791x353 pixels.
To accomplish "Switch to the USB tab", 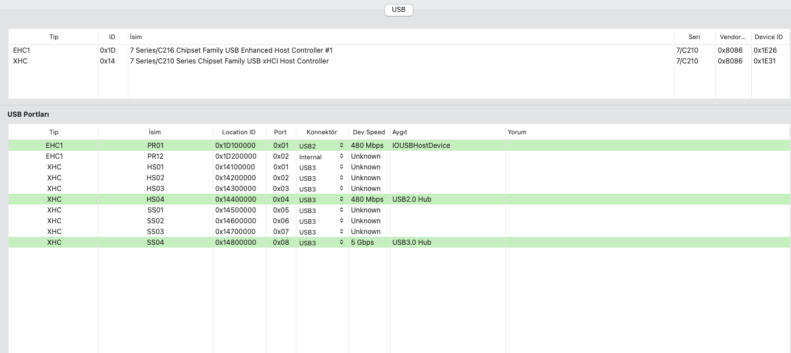I will [399, 10].
